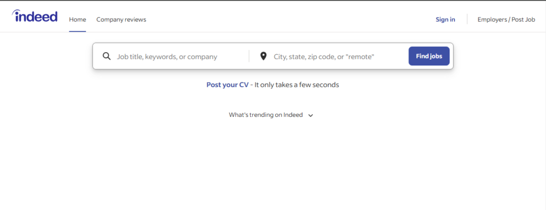
Task: Open the Employers / Post Job link
Action: click(x=507, y=20)
